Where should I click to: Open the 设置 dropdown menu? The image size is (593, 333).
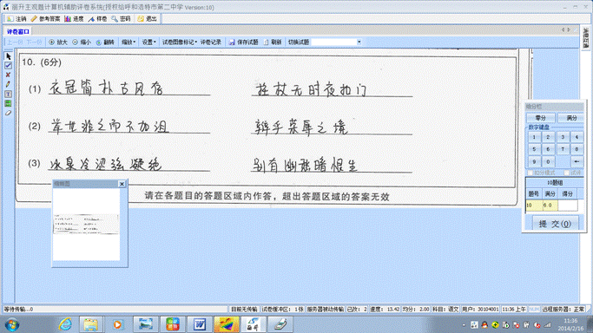point(149,42)
